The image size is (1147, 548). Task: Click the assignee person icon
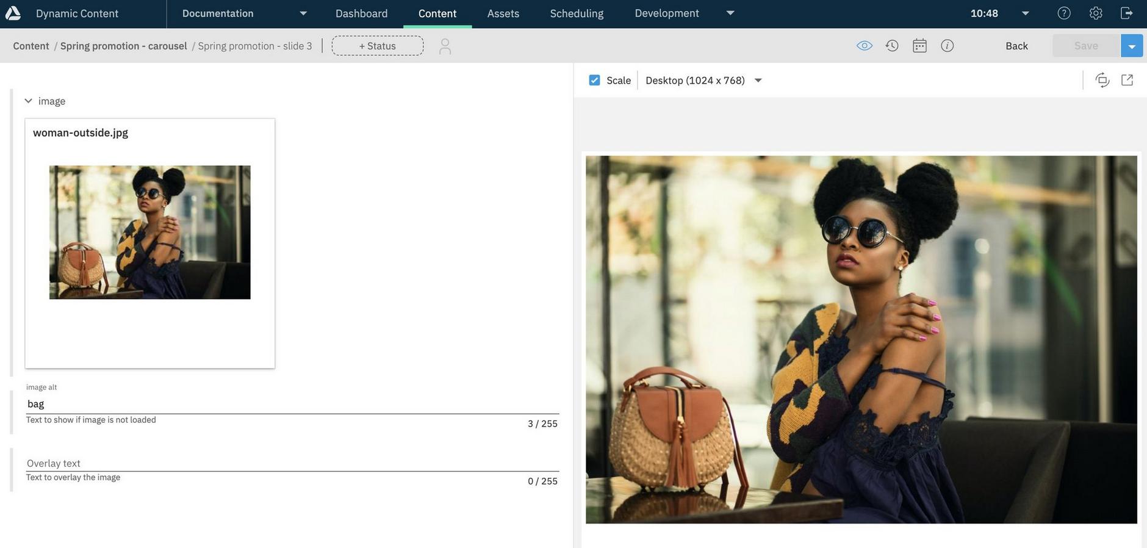(x=445, y=46)
